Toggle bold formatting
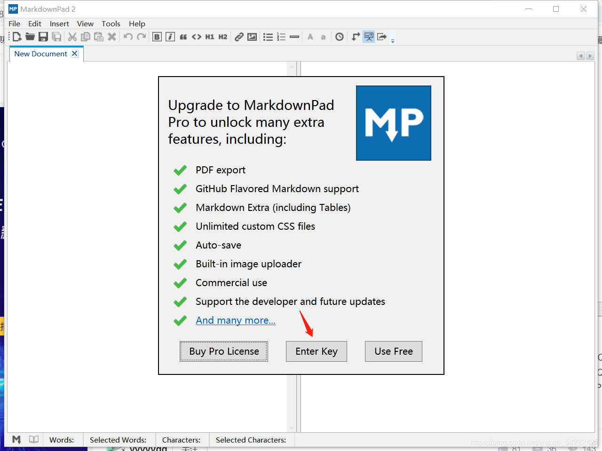This screenshot has height=451, width=602. [157, 37]
